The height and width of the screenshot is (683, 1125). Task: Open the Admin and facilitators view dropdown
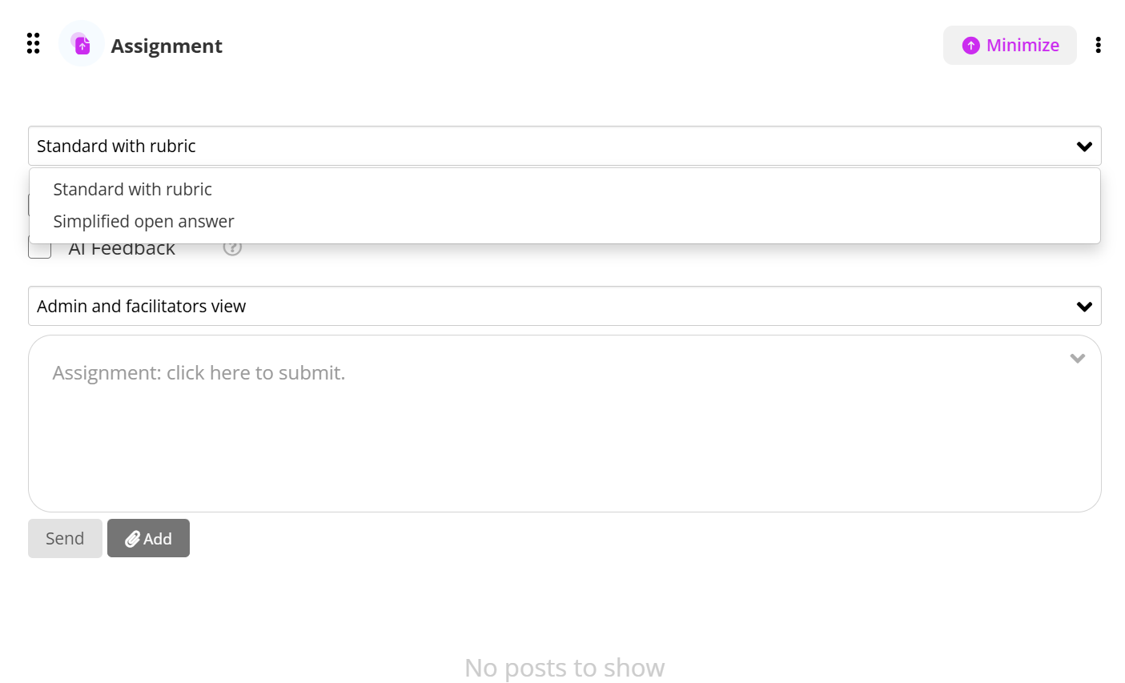tap(565, 306)
